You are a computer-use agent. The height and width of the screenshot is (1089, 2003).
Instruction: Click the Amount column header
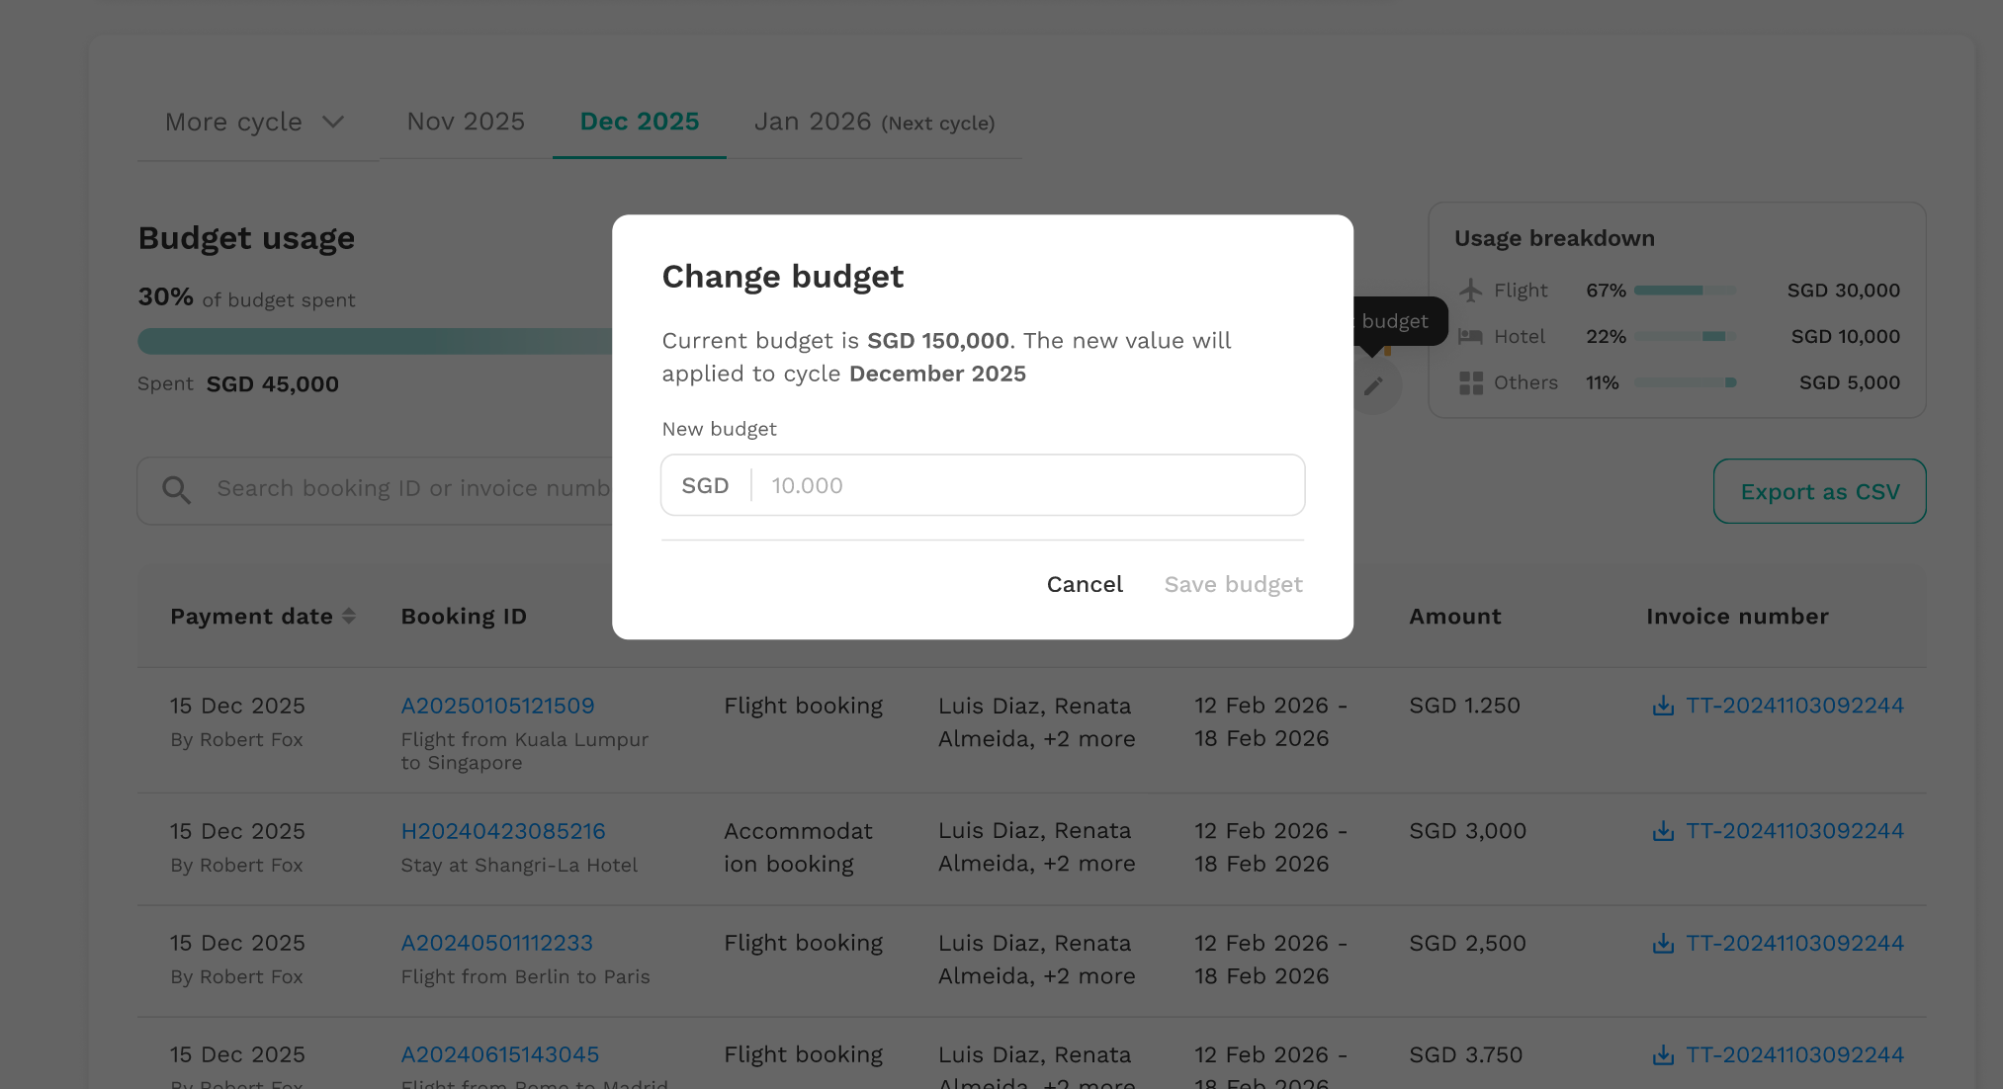(1455, 617)
